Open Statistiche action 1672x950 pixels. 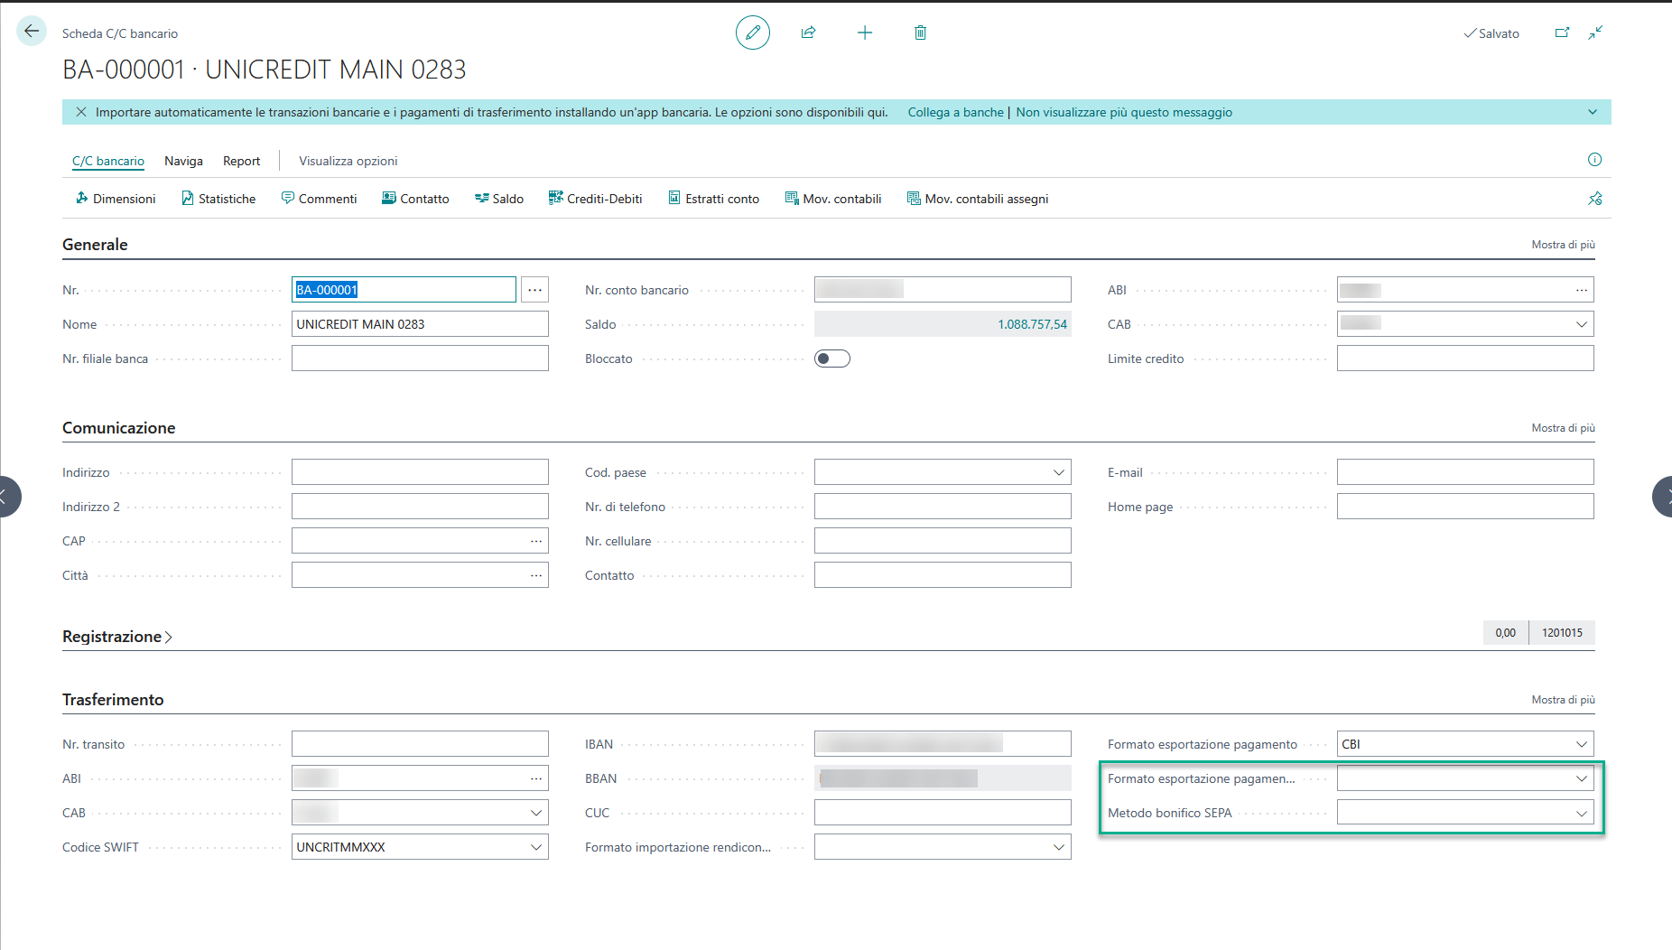pyautogui.click(x=218, y=199)
